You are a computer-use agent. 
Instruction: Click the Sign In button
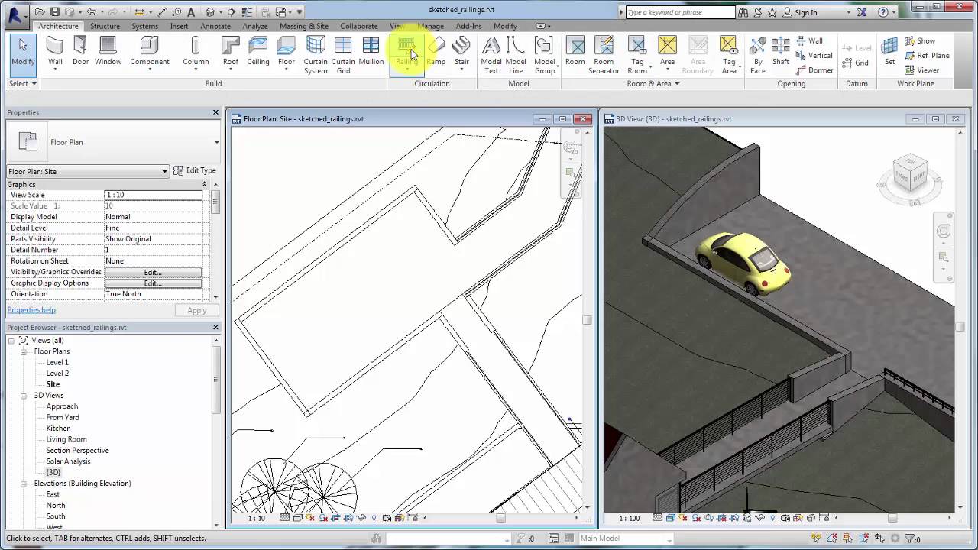805,12
